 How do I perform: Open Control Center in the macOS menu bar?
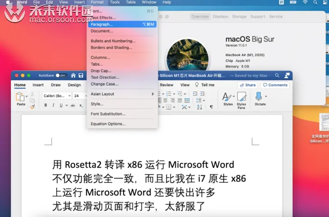pyautogui.click(x=325, y=3)
